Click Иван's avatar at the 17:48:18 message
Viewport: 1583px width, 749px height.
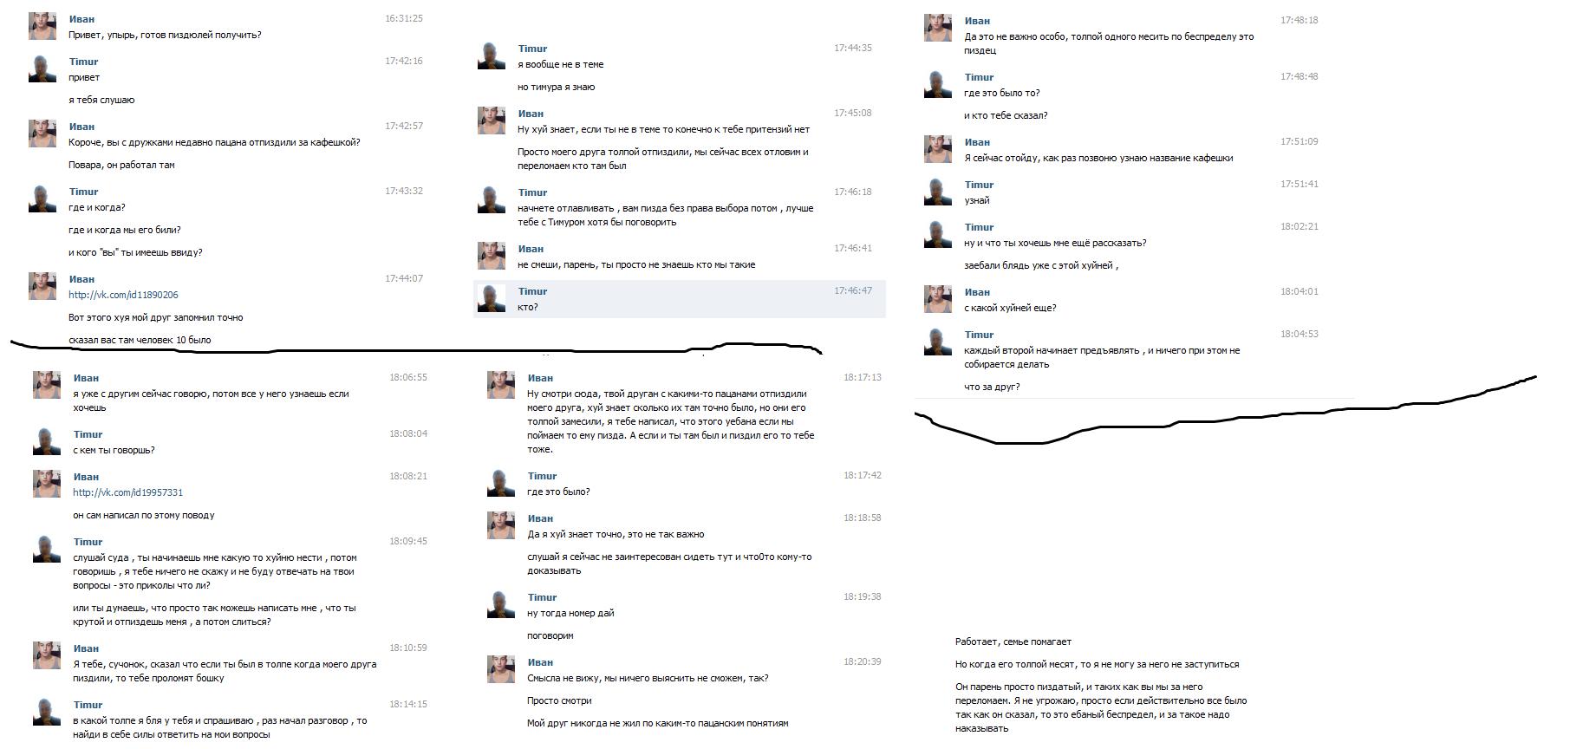[938, 28]
